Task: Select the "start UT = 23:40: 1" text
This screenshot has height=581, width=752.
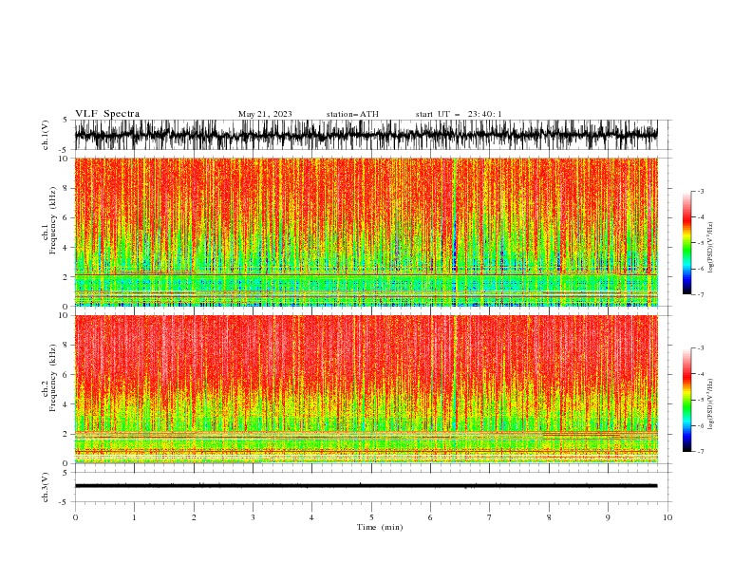Action: [459, 114]
